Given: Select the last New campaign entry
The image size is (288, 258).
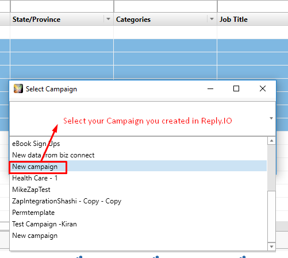Looking at the screenshot, I should (x=139, y=236).
